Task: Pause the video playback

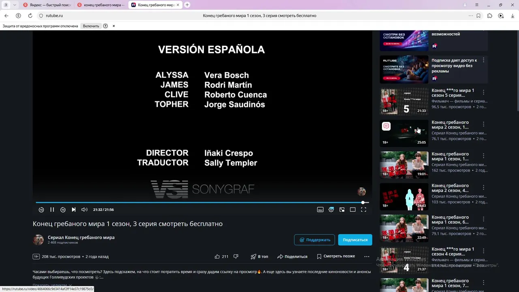Action: (52, 210)
